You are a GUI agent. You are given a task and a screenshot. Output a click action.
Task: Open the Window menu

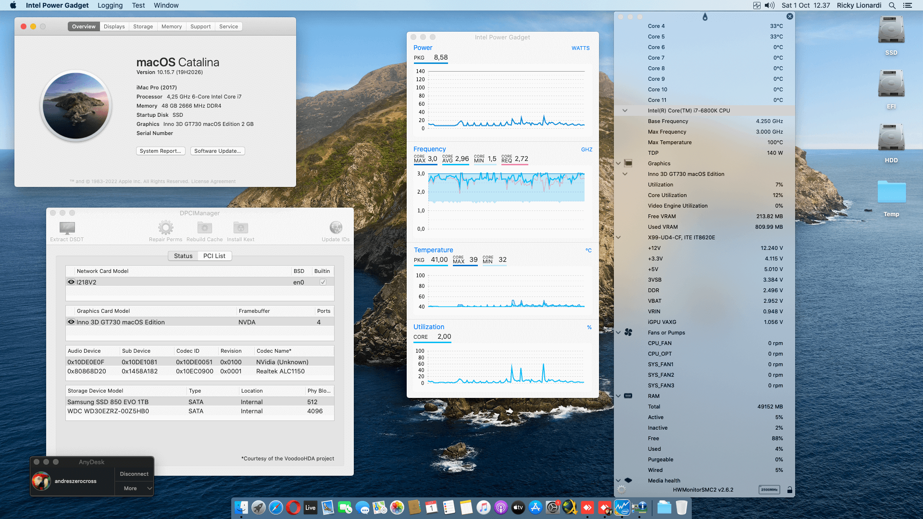(166, 5)
